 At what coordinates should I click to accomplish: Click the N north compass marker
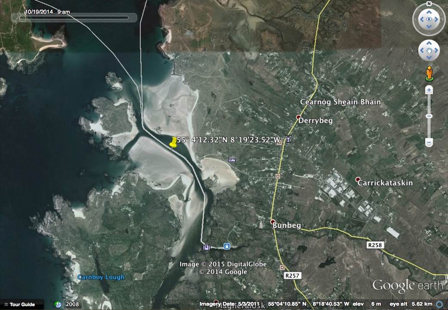point(429,4)
